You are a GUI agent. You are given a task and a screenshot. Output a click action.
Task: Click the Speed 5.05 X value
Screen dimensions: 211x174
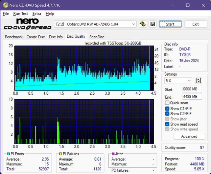pyautogui.click(x=199, y=169)
